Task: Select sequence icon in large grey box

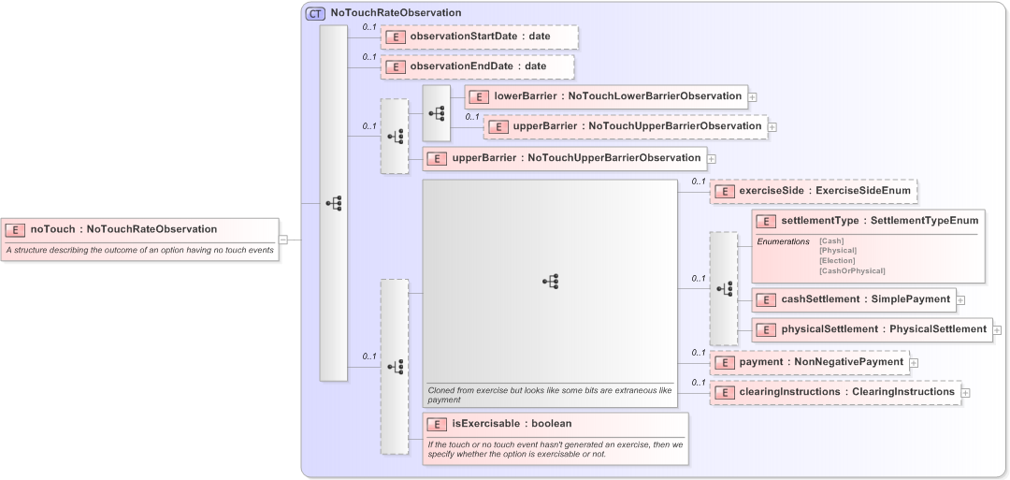Action: (x=550, y=281)
